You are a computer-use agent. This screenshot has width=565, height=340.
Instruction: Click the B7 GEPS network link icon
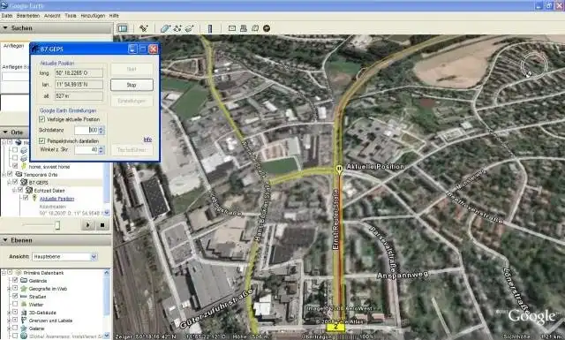(24, 183)
